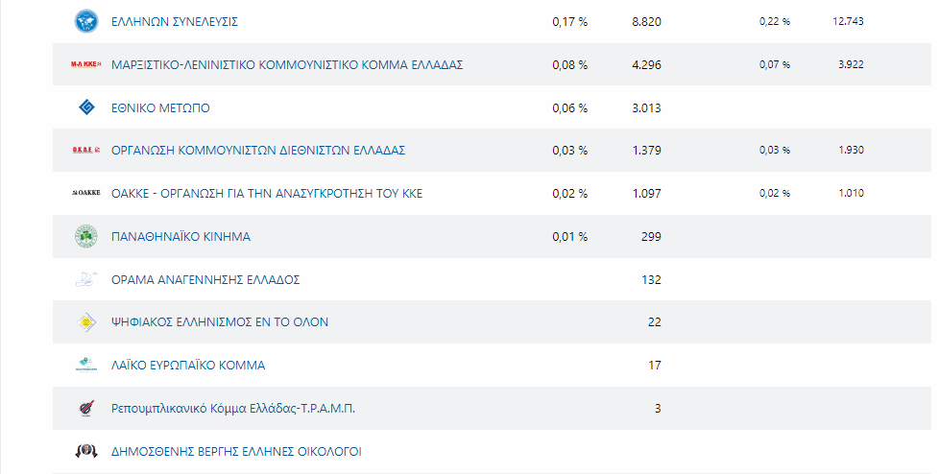Click ΔΗΜΟΣΘΕΝΗΣ ΒΕΡΓΗΣ ΕΛΛΗΝΕΣ ΟΙΚΟΛΟΓΟΙ party name

point(236,452)
